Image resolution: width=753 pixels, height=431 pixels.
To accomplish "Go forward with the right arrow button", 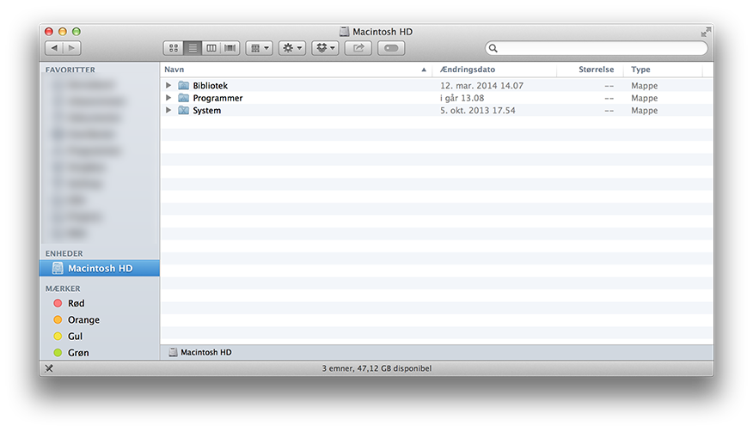I will (71, 48).
